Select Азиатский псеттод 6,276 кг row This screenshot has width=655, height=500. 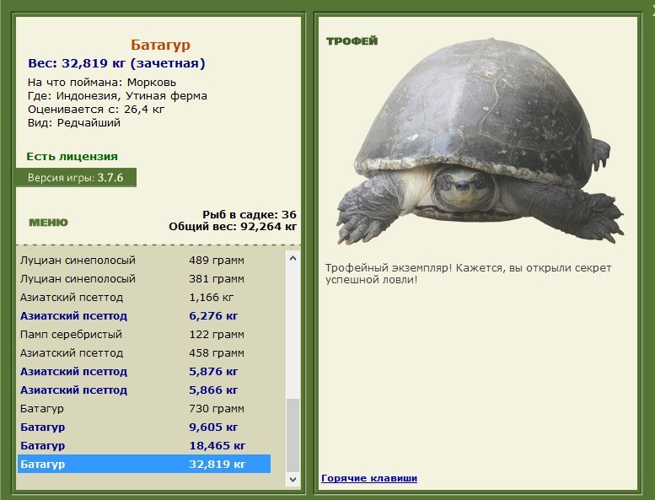pyautogui.click(x=144, y=316)
